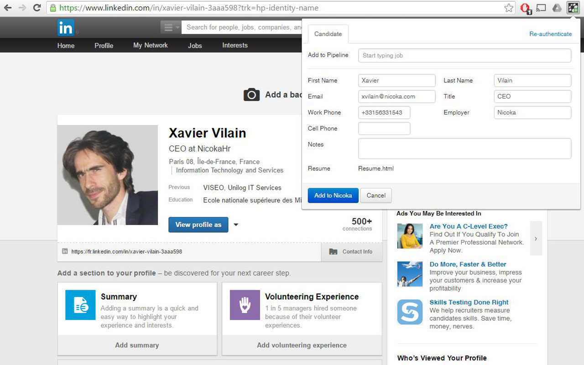Screen dimensions: 584x365
Task: Click the Re-authenticate link
Action: point(550,34)
